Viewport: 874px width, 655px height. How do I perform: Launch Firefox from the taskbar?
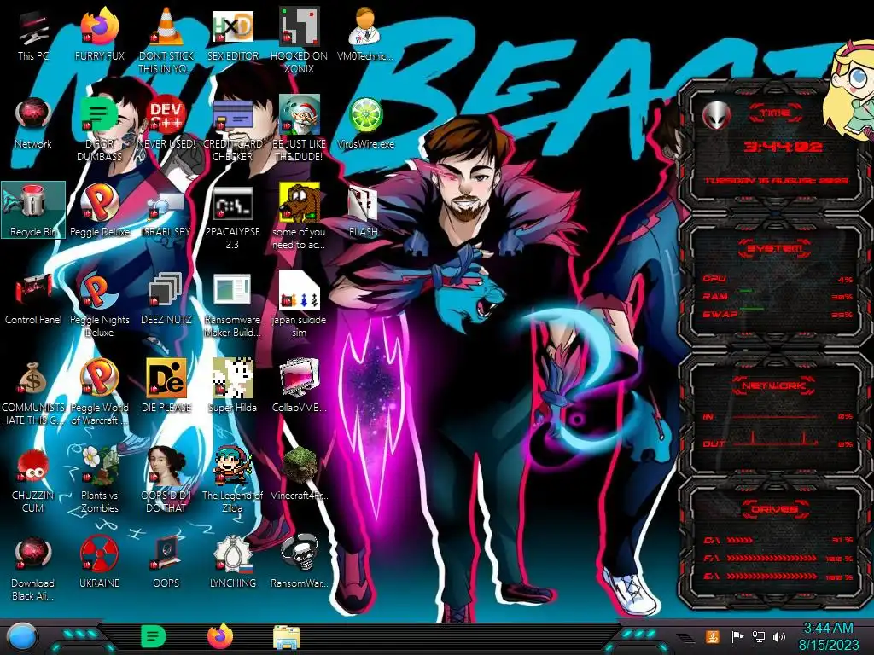coord(220,636)
